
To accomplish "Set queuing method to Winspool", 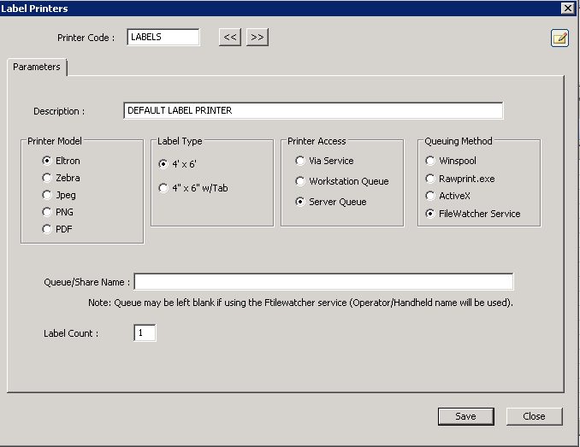I will 430,161.
